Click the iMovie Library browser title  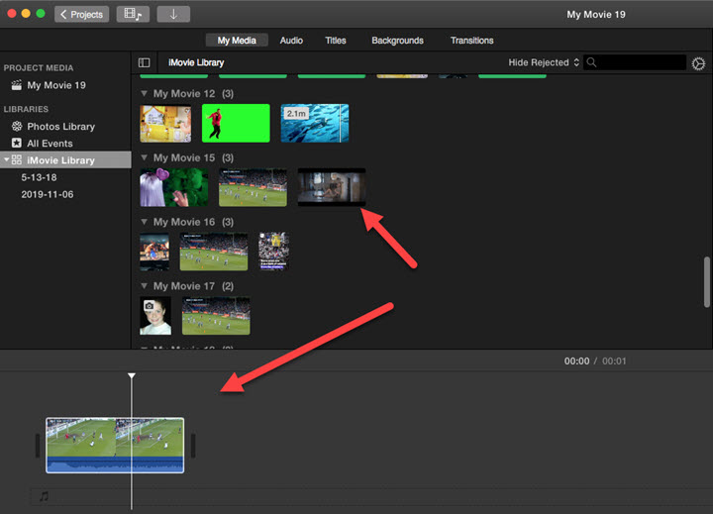click(x=196, y=62)
